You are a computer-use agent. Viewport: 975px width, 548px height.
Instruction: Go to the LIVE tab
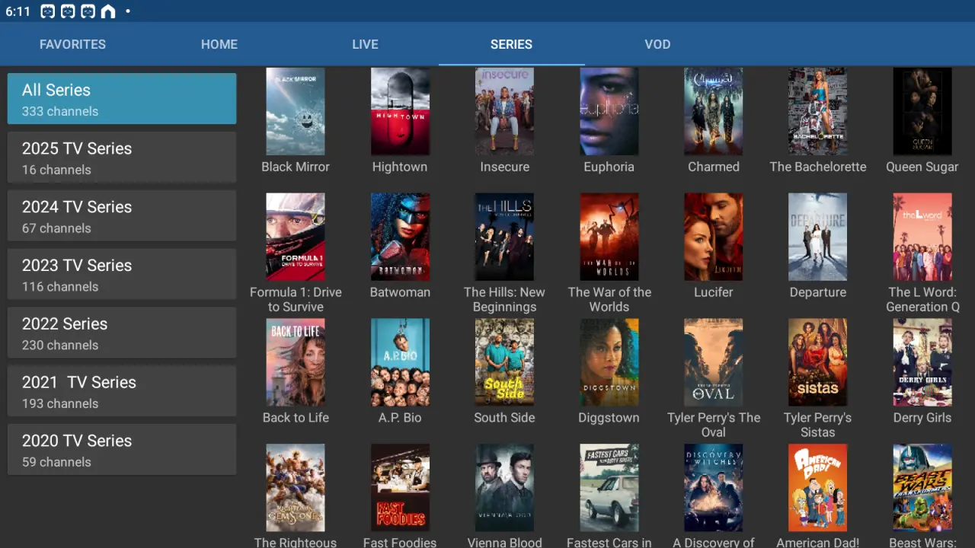pos(365,44)
